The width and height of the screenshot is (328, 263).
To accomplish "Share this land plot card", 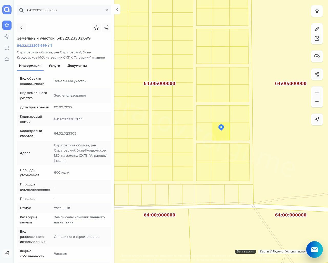I will click(107, 28).
